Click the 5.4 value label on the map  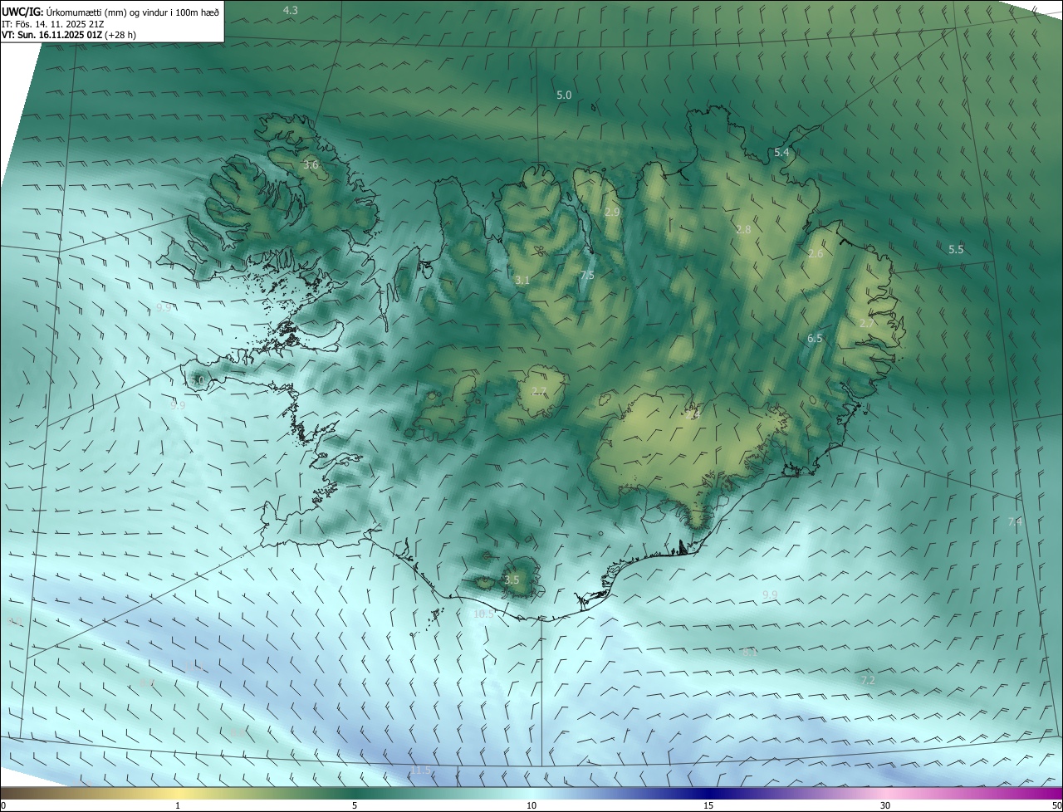point(781,153)
